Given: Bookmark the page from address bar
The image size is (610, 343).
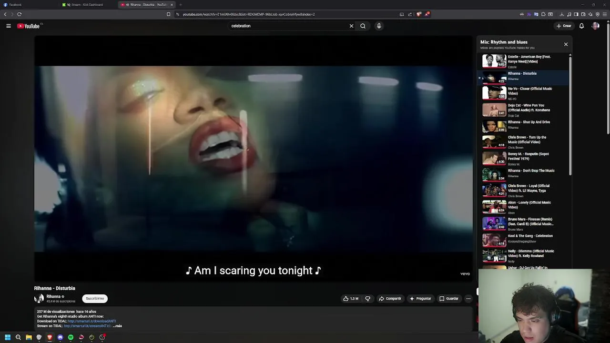Looking at the screenshot, I should pos(168,14).
